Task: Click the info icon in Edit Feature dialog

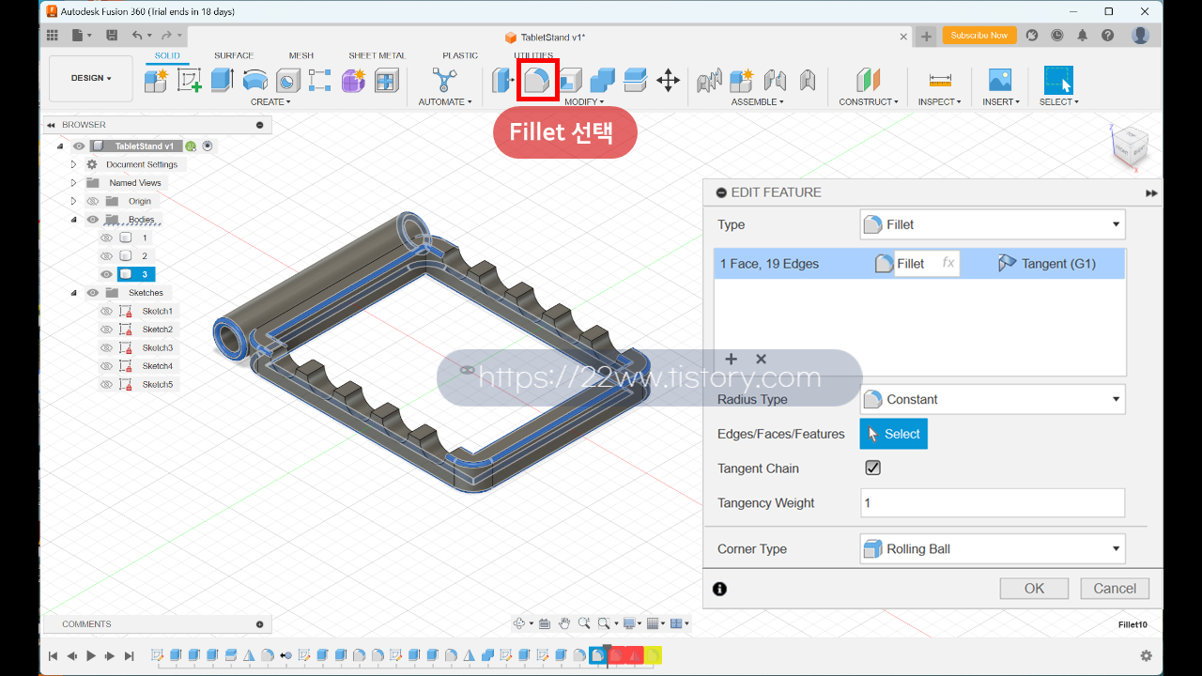Action: point(719,589)
